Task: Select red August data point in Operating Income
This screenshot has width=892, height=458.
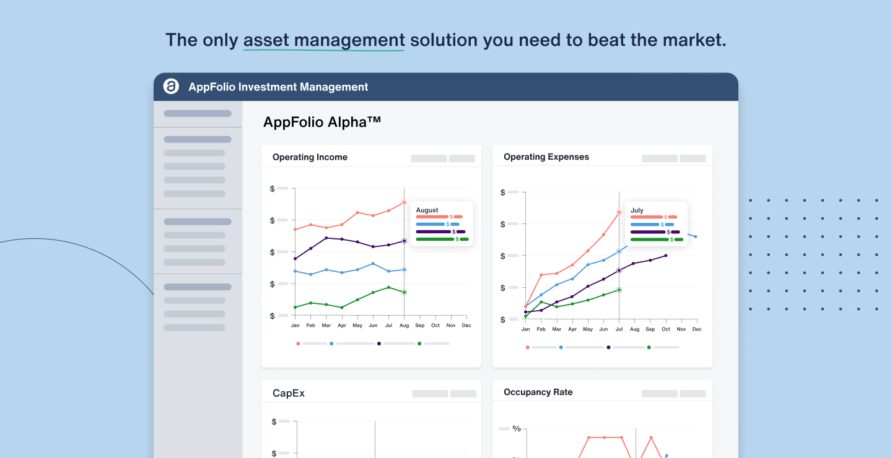Action: [x=404, y=202]
